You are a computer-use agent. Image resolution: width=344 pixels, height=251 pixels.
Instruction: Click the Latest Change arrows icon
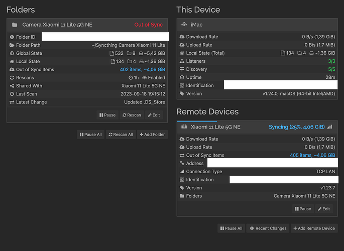(12, 102)
